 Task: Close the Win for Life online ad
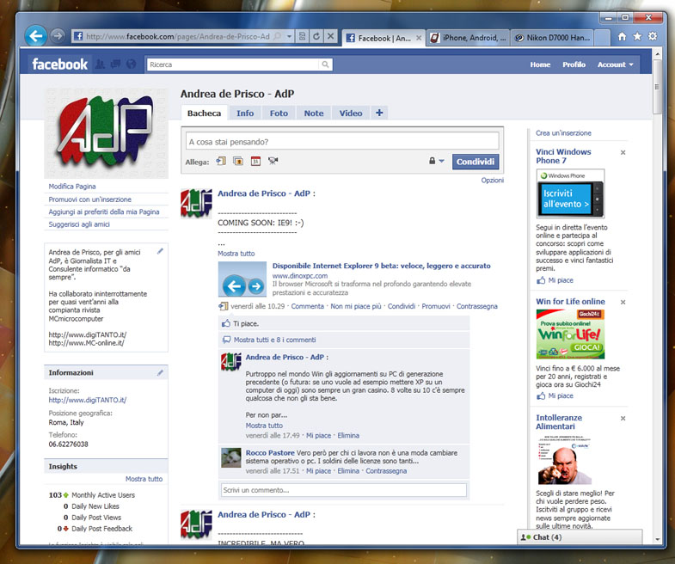click(x=623, y=303)
